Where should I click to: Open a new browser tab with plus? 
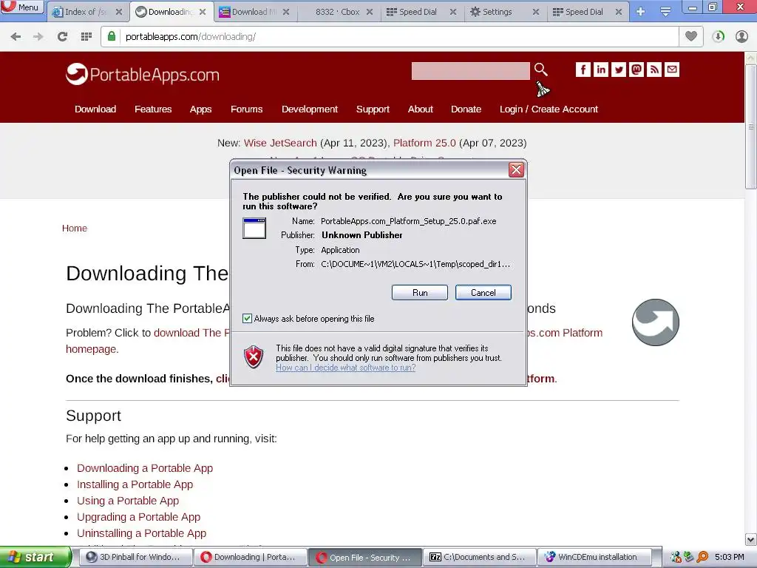tap(640, 12)
